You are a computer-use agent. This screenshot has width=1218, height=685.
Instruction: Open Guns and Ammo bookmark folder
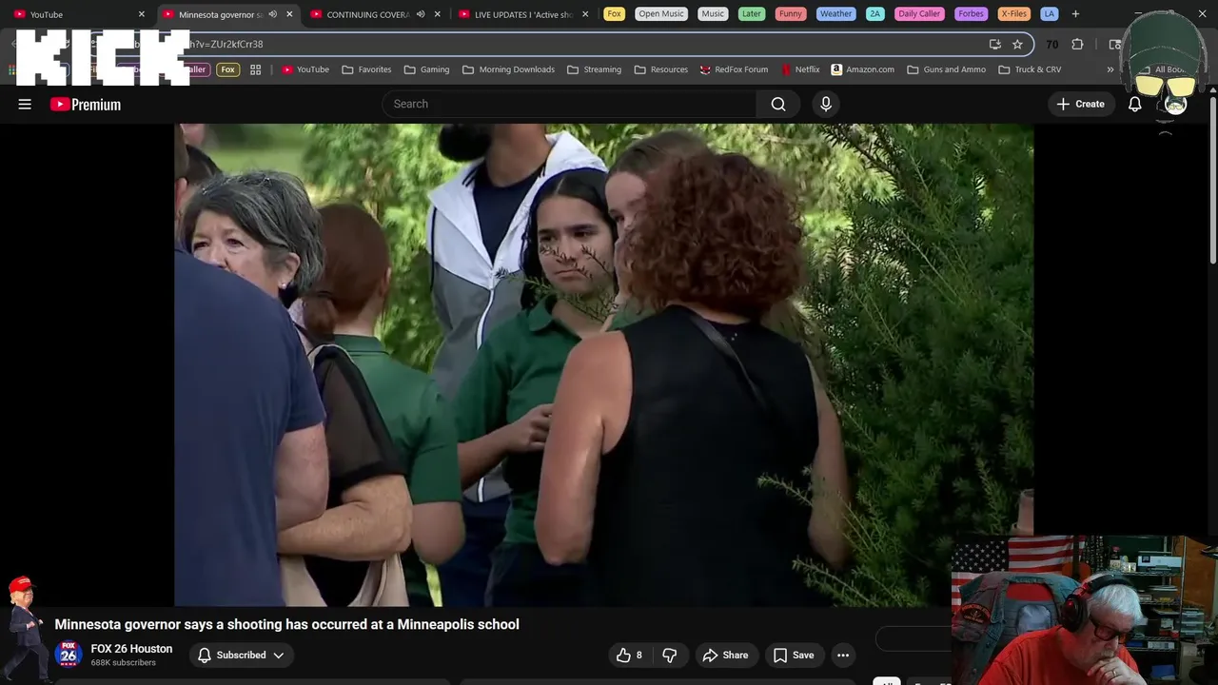pyautogui.click(x=946, y=69)
